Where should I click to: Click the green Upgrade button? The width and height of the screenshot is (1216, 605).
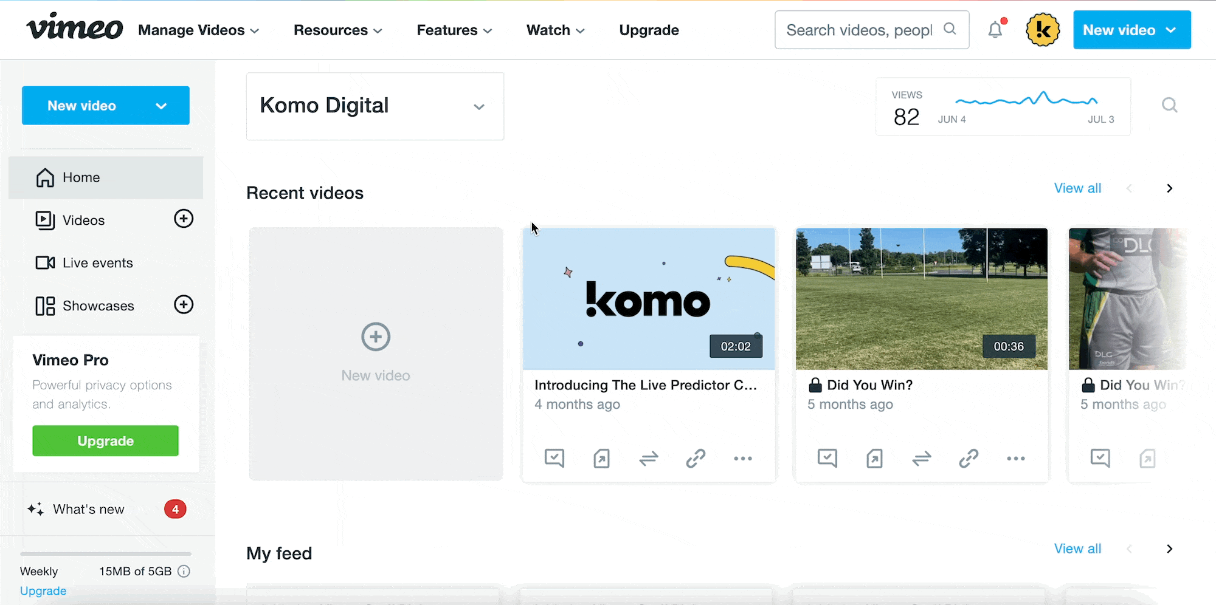tap(105, 441)
